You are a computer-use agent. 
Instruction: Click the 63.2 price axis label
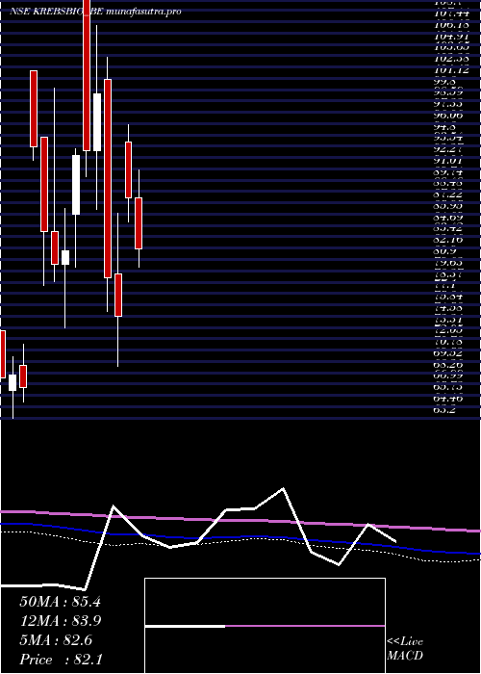(x=445, y=409)
